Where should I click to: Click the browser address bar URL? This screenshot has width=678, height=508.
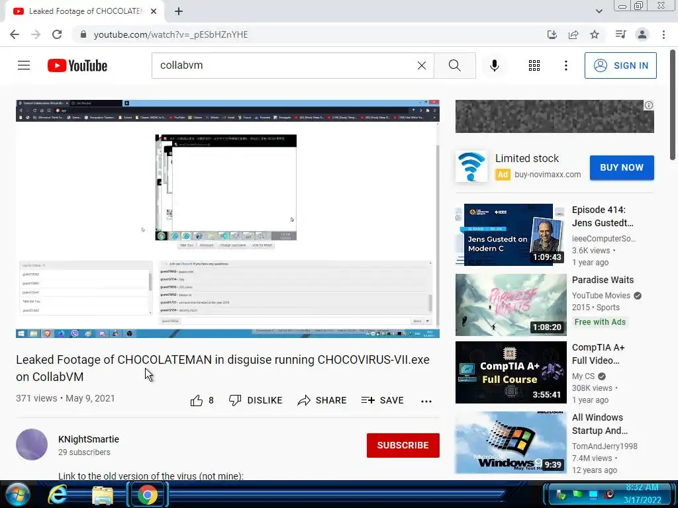click(170, 34)
